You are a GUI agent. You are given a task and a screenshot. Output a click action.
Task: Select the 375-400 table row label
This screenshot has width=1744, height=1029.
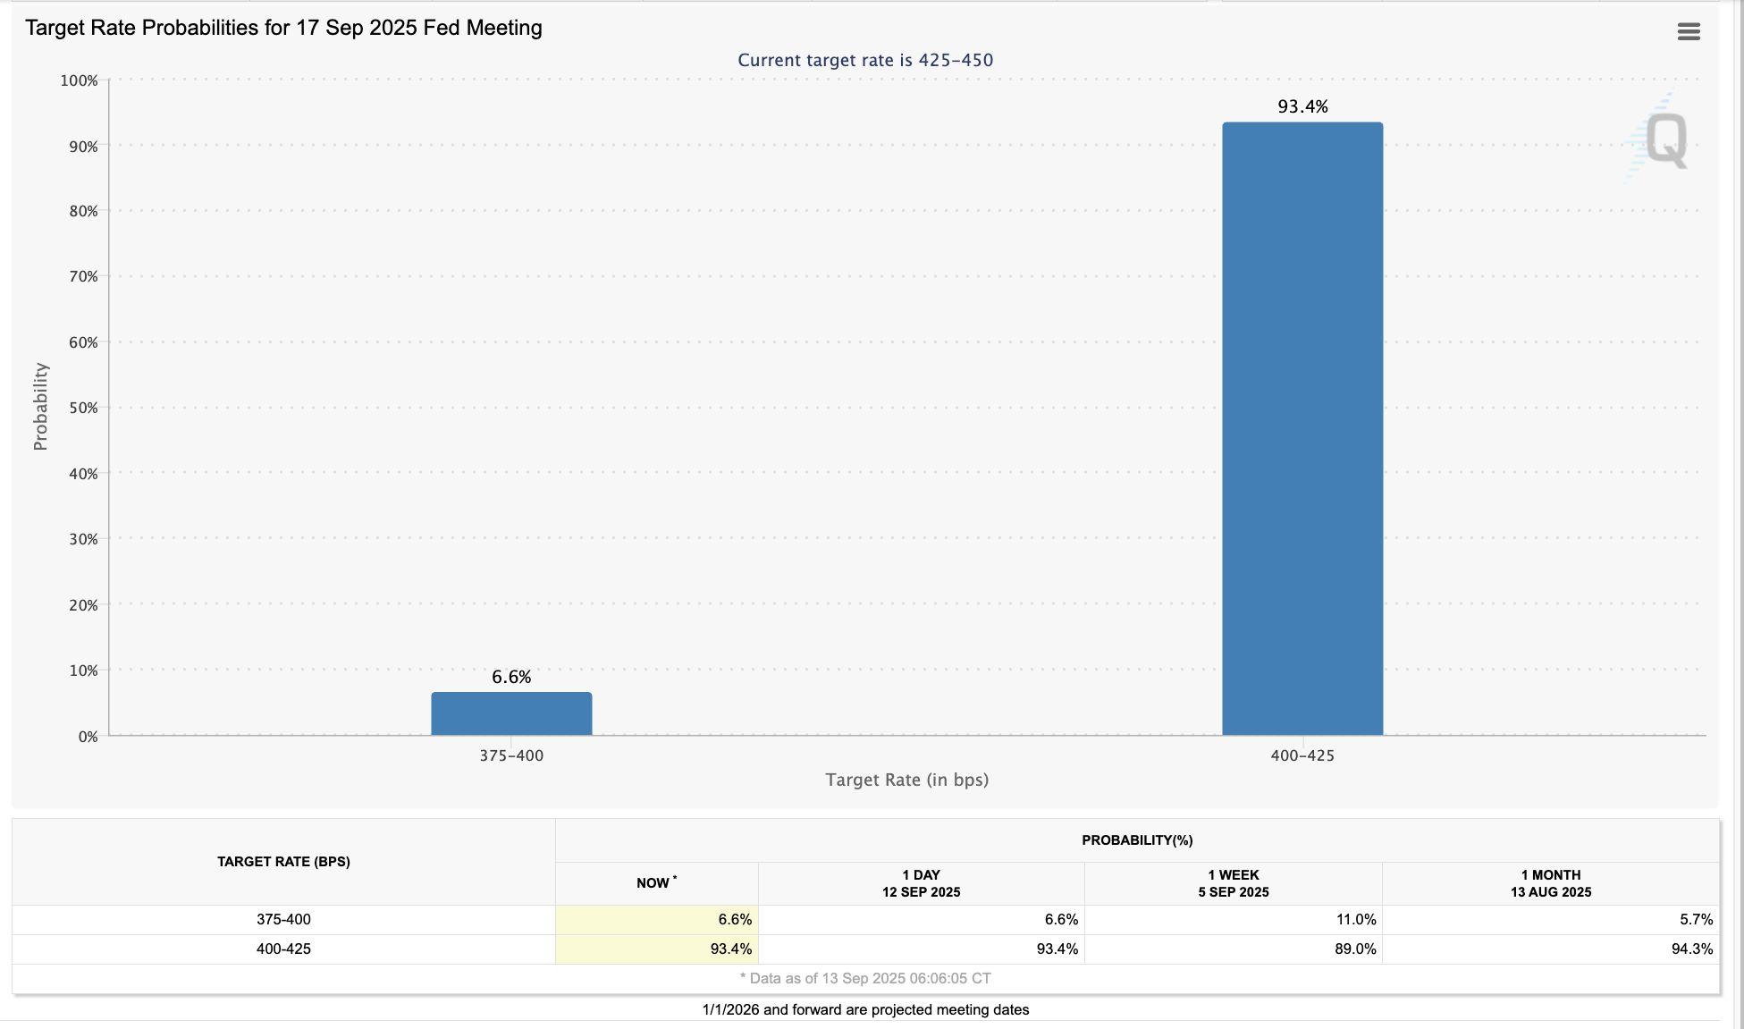[283, 920]
